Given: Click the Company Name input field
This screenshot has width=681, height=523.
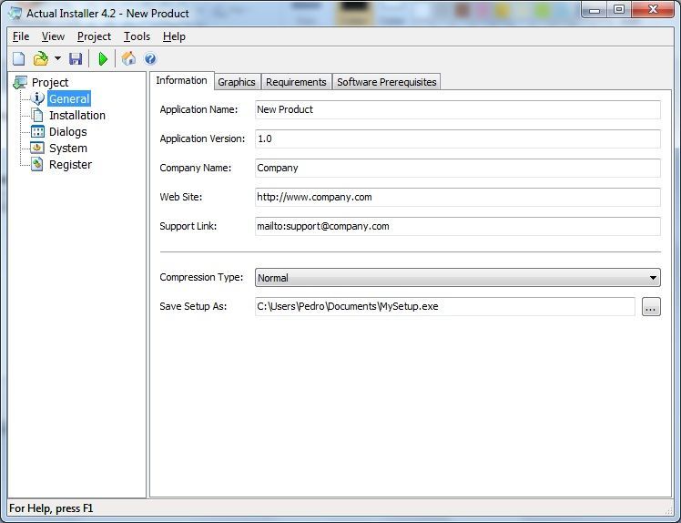Looking at the screenshot, I should click(x=458, y=168).
